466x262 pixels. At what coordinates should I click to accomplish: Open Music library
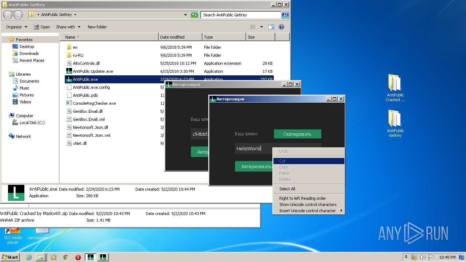coord(24,88)
